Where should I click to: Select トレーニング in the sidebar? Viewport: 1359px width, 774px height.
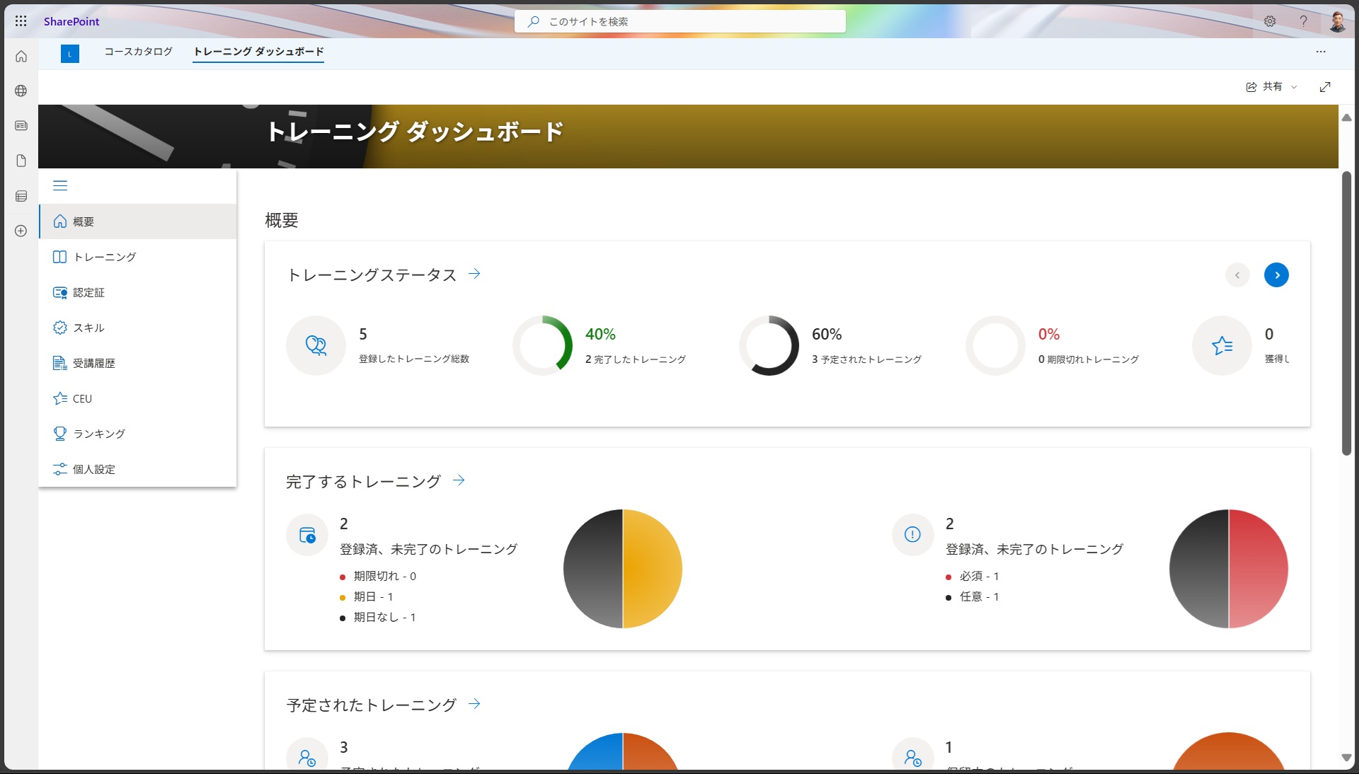click(138, 257)
